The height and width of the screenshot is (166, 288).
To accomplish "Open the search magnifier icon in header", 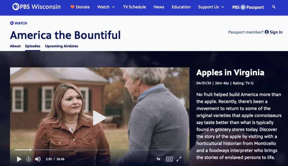I will (274, 7).
